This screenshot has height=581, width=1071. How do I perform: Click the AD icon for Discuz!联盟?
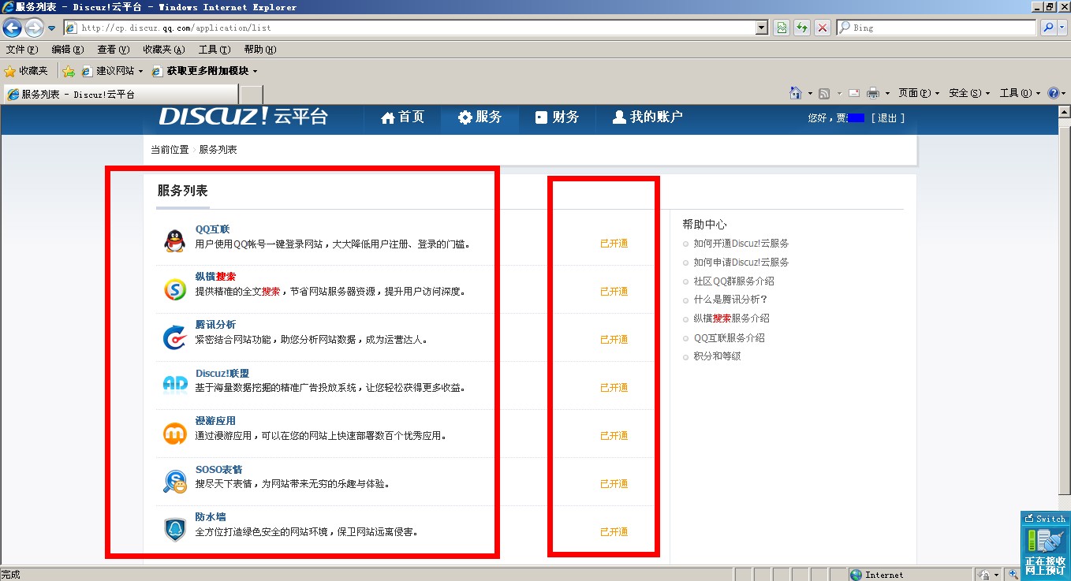(174, 385)
